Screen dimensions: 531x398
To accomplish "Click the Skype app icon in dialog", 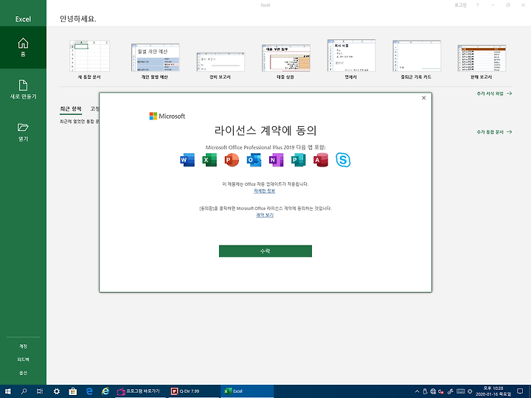I will (x=343, y=160).
